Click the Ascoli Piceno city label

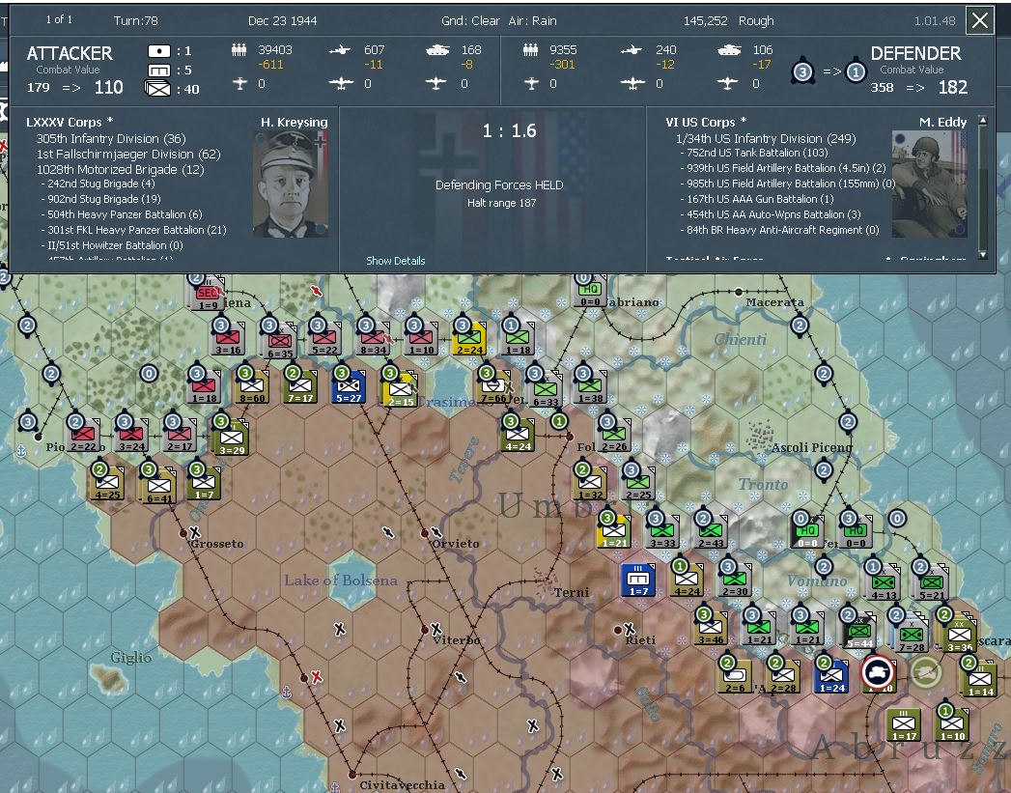click(x=812, y=447)
